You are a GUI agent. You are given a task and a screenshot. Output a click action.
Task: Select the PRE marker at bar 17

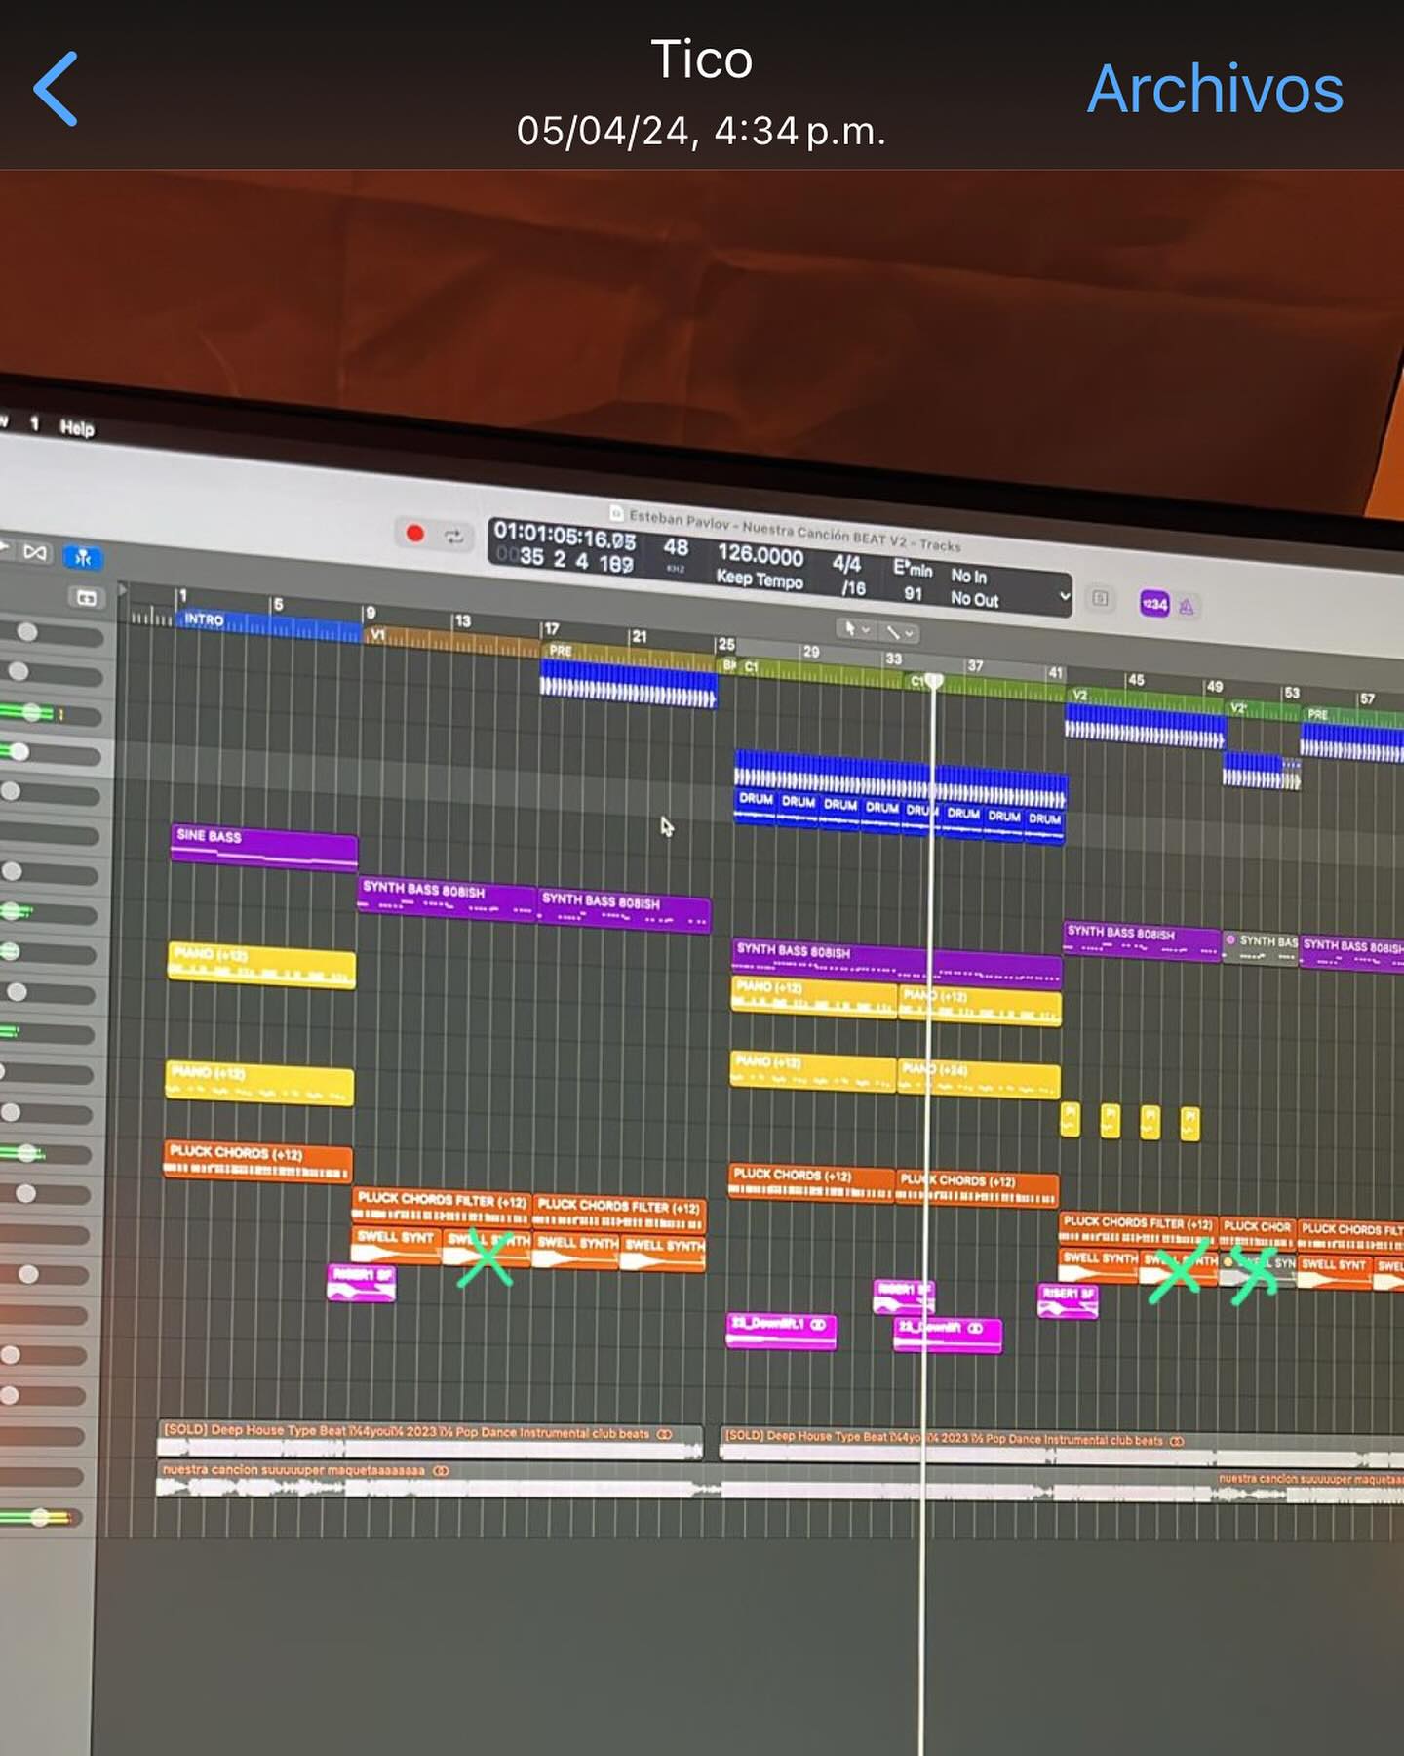[628, 654]
